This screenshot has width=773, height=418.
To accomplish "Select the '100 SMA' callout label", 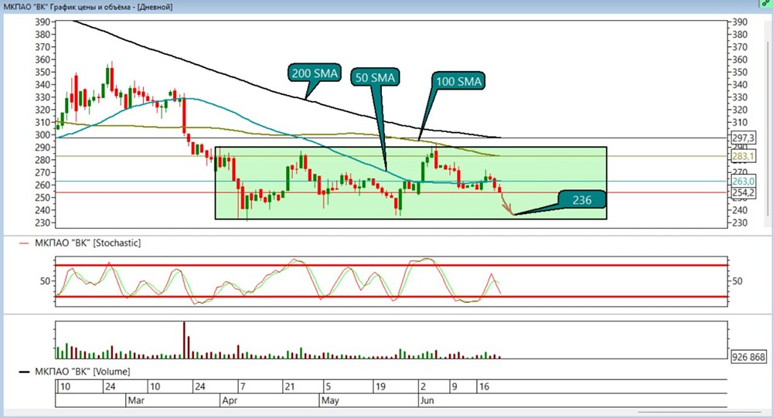I will (458, 81).
